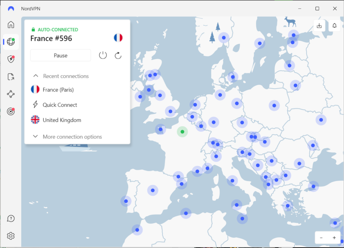Zoom in the map with plus button
The image size is (344, 248).
[x=334, y=238]
